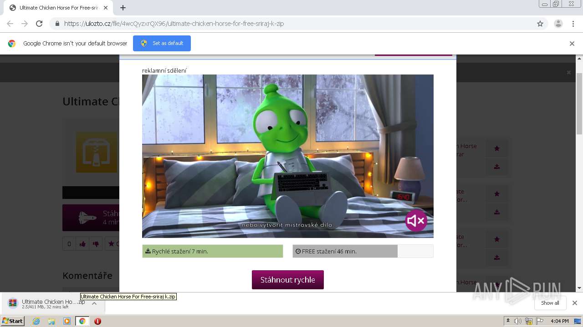Click the Chrome taskbar icon
583x327 pixels.
pyautogui.click(x=82, y=321)
